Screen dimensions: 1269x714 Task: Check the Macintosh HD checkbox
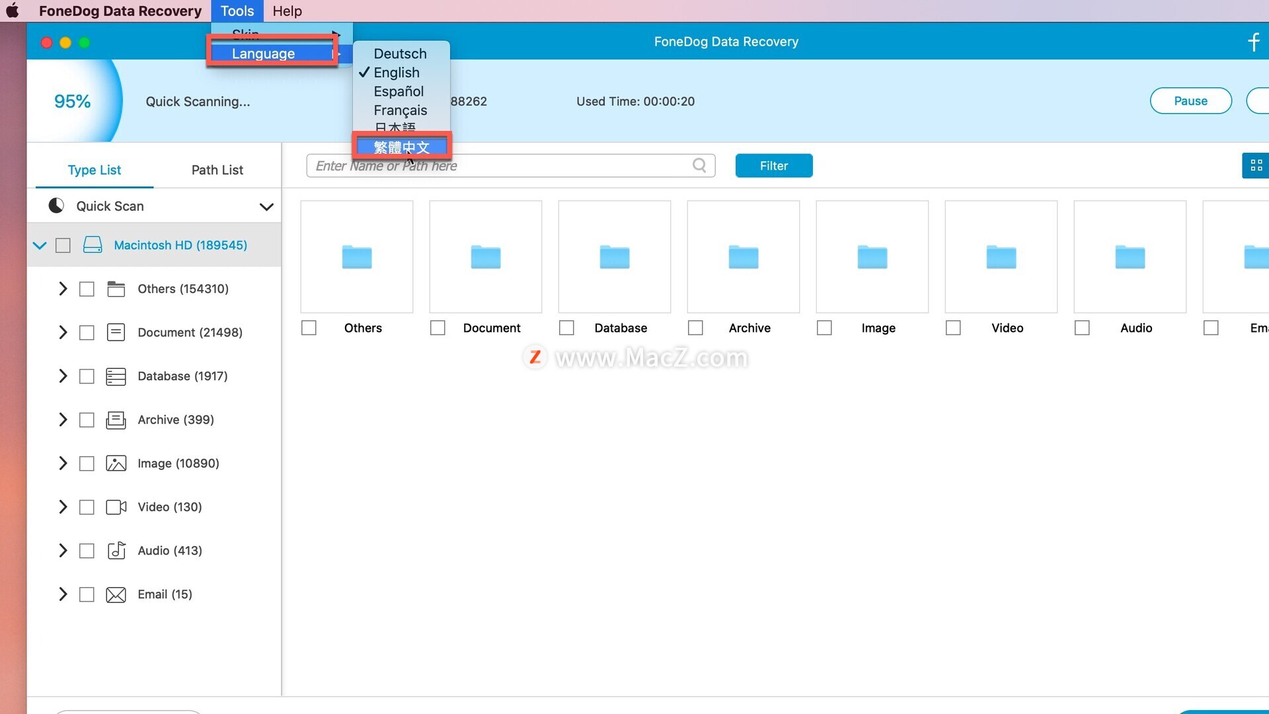click(x=63, y=245)
